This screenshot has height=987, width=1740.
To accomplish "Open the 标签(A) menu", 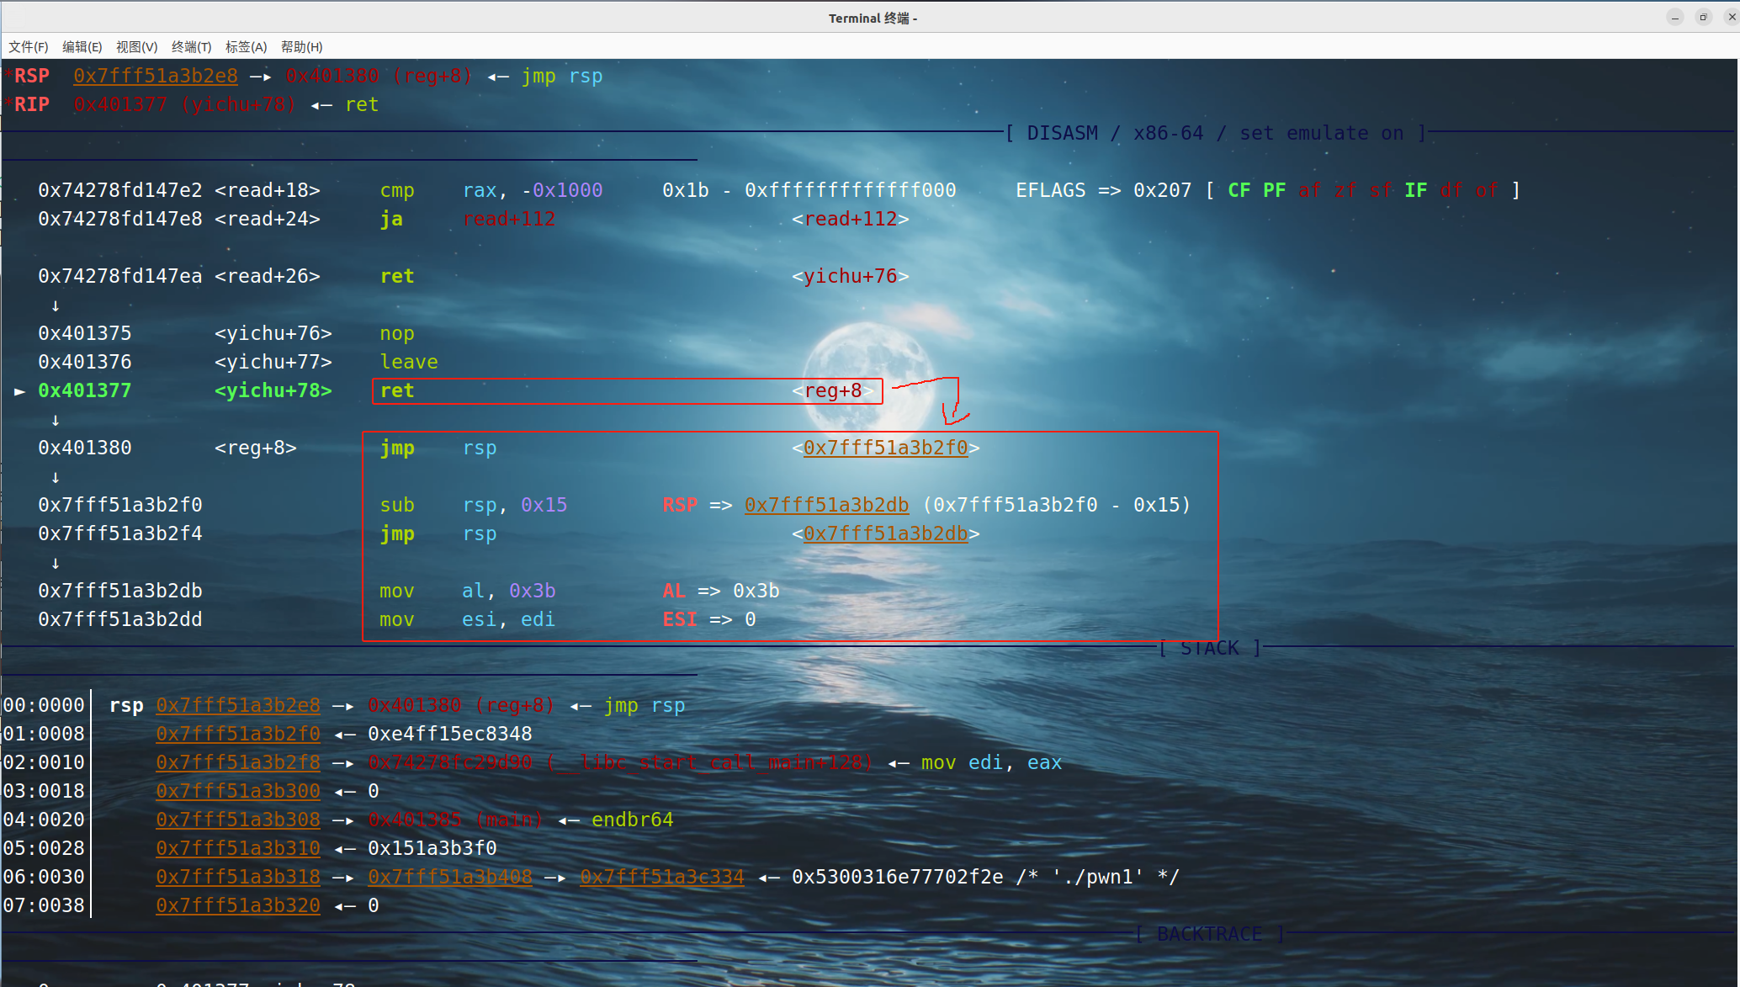I will tap(246, 47).
